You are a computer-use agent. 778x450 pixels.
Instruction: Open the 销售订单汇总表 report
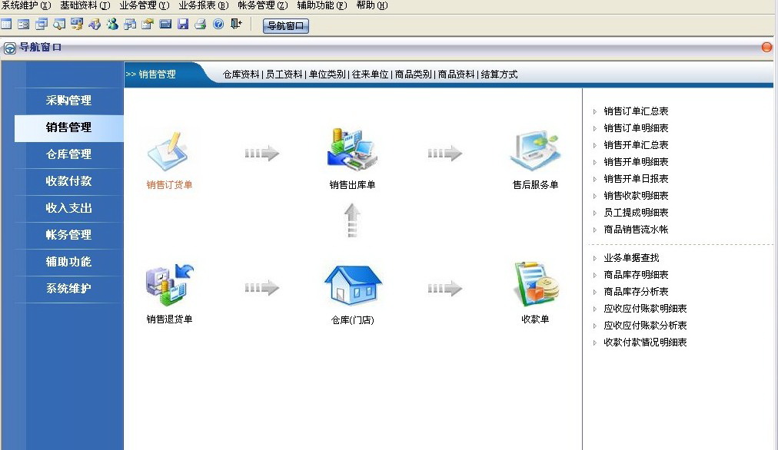pyautogui.click(x=636, y=111)
